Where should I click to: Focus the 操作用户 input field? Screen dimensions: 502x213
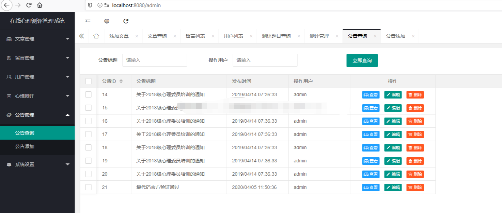tap(265, 60)
